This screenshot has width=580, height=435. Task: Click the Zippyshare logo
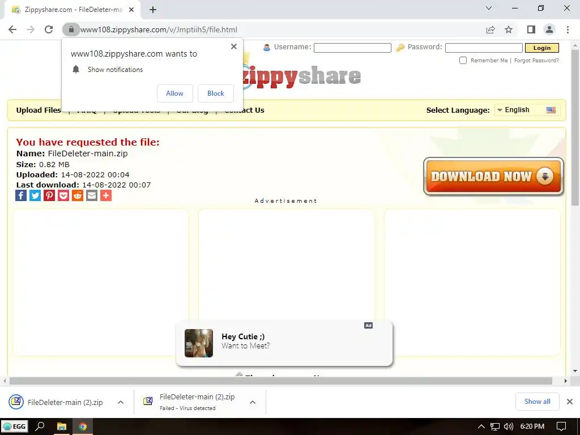(x=302, y=76)
